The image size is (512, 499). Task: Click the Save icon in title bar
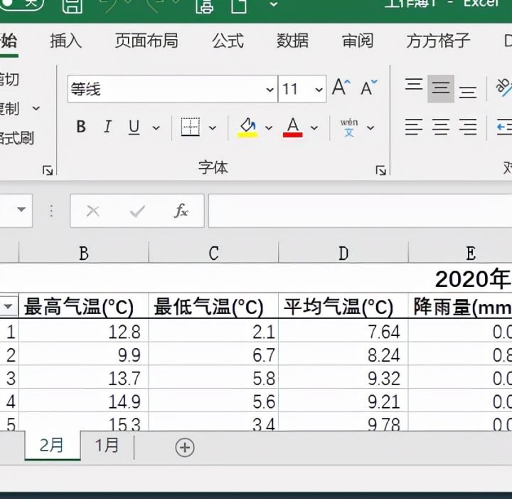pyautogui.click(x=72, y=5)
